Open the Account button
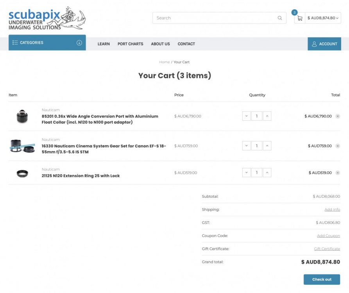 coord(324,44)
